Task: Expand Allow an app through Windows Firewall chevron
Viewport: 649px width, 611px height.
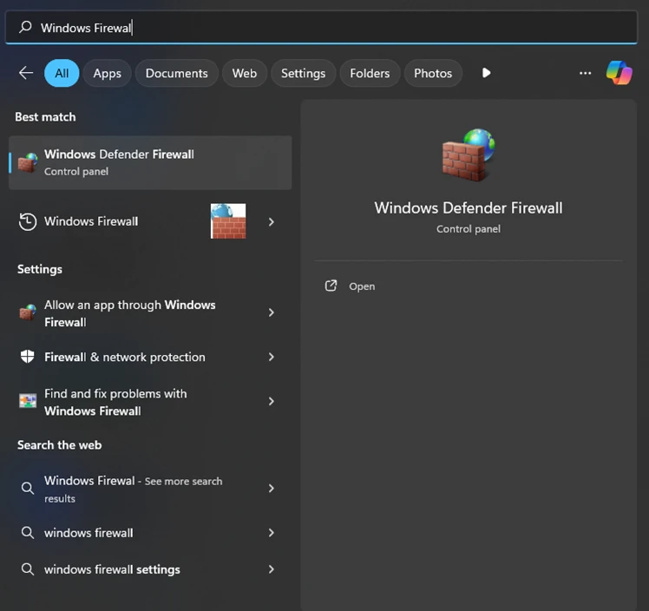Action: point(272,312)
